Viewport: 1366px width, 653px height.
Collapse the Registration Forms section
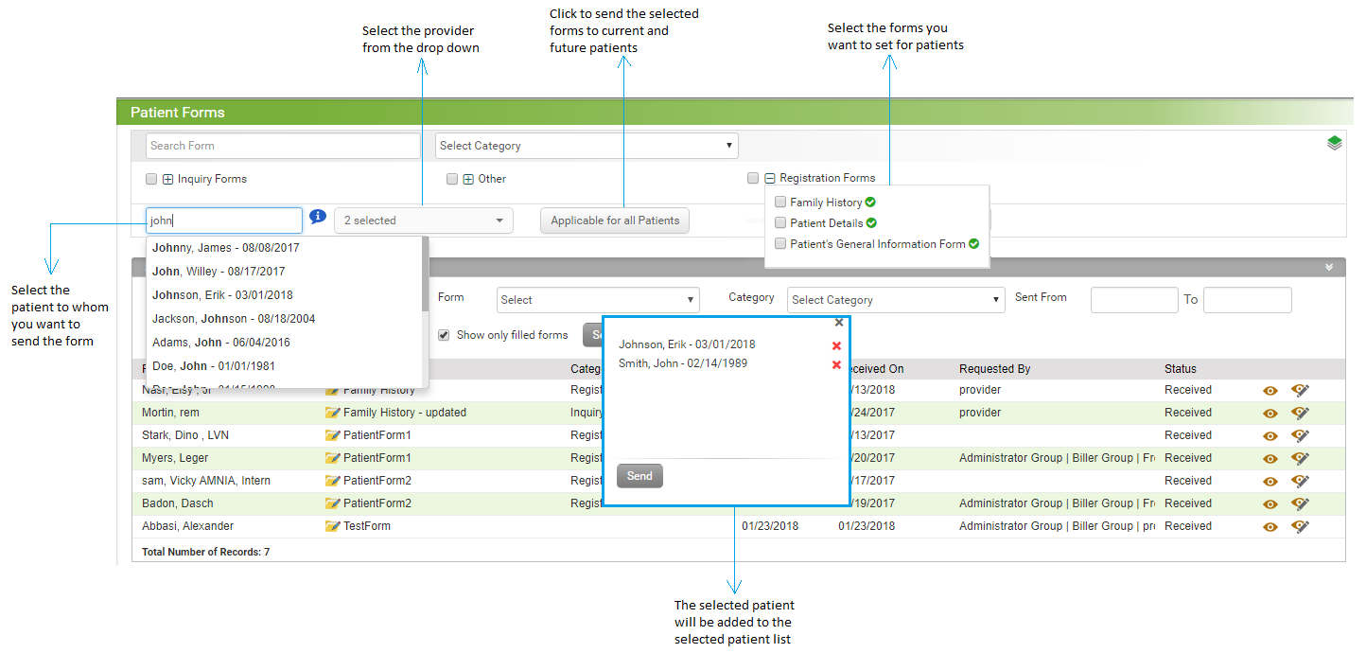(768, 177)
